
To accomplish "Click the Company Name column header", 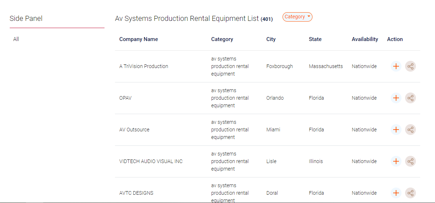I will click(138, 39).
